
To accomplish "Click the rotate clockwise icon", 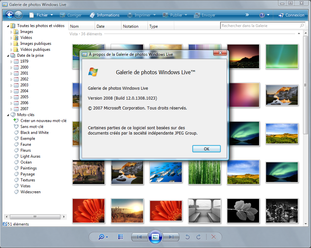I will point(199,237).
